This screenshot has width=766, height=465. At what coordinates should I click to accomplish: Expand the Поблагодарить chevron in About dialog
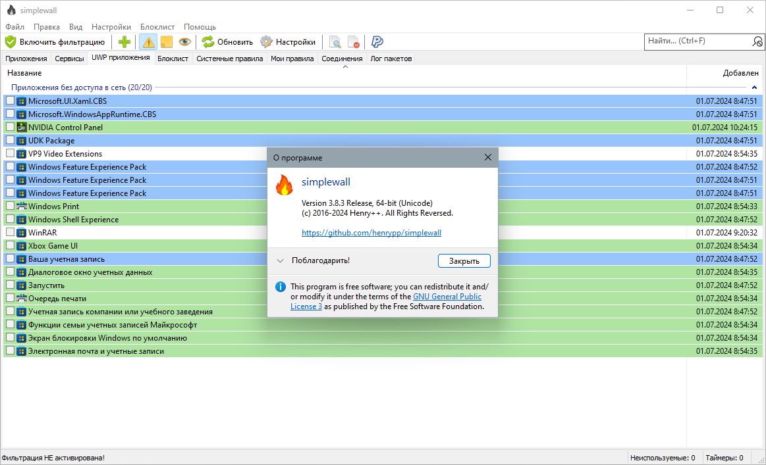click(280, 260)
